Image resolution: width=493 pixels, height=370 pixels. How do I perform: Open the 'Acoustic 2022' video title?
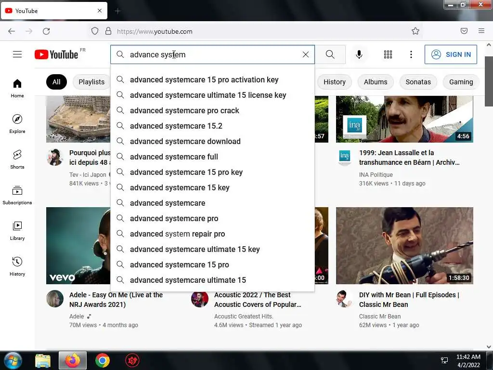click(x=258, y=300)
